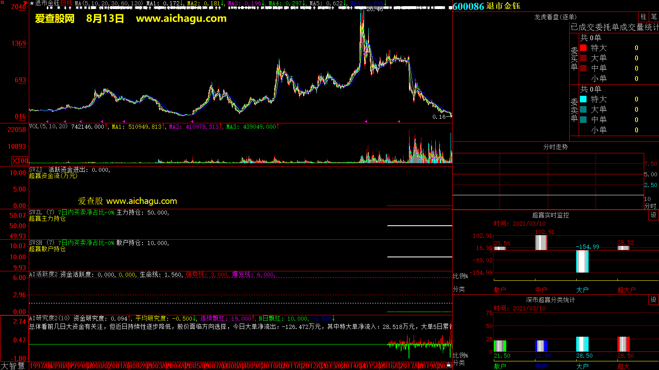This screenshot has height=370, width=659.
Task: Click the AI研究度2(10) indicator label
Action: coord(49,319)
